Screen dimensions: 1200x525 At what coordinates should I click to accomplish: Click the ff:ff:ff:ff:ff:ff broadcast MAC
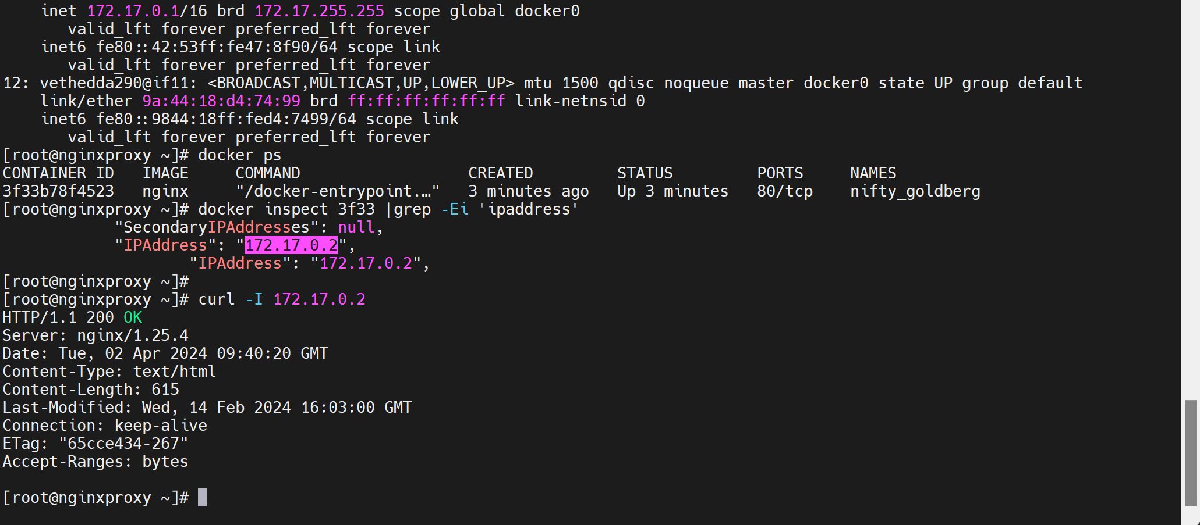pos(426,101)
